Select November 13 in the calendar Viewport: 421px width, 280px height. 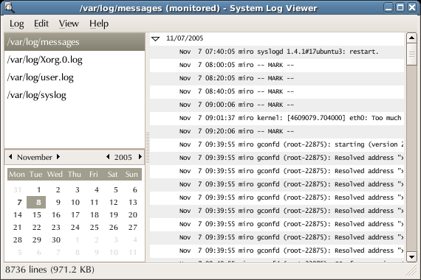click(133, 203)
